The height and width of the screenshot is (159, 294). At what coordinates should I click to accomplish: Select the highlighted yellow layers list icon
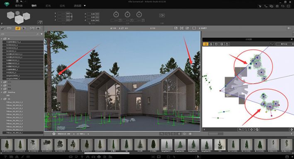[18, 28]
